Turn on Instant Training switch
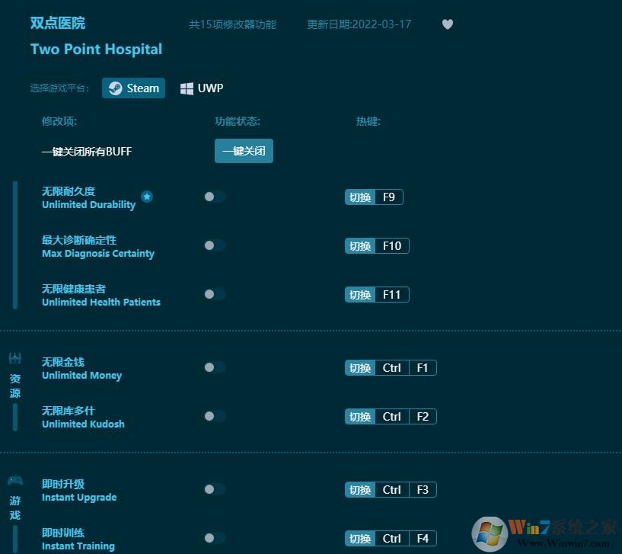This screenshot has height=554, width=622. tap(215, 538)
